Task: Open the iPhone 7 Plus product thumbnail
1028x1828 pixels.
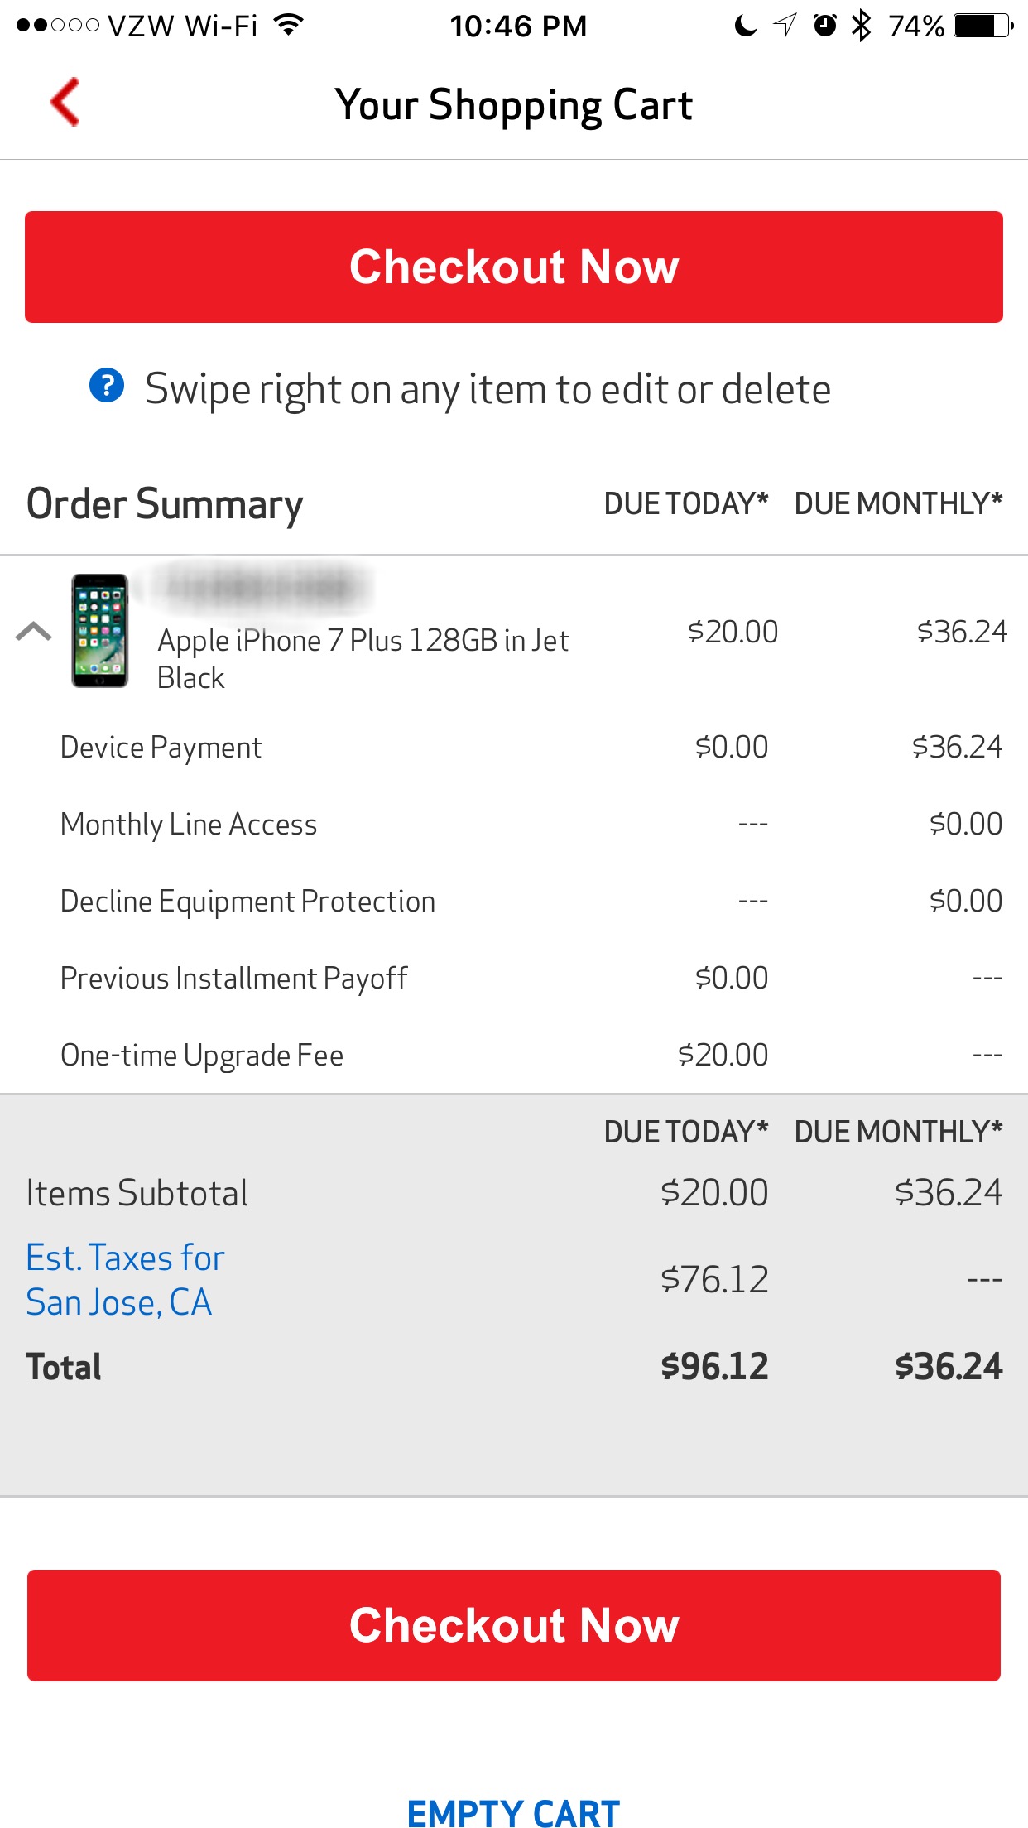Action: pyautogui.click(x=99, y=631)
